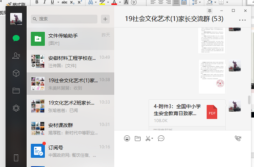Viewport: 254px width, 167px height.
Task: Align text right in document toolbar
Action: pyautogui.click(x=168, y=2)
